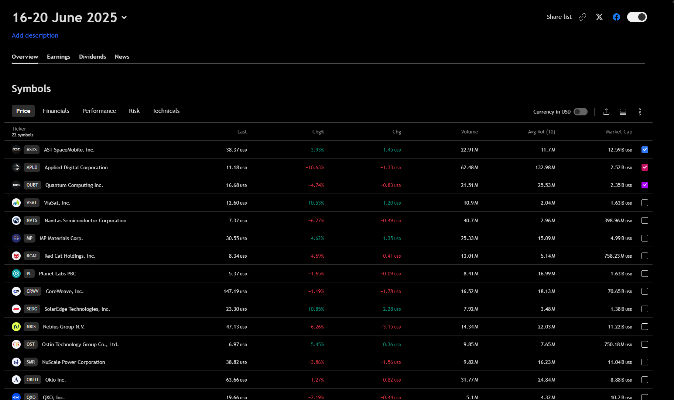This screenshot has height=400, width=674.
Task: Select the Price column set
Action: (x=23, y=111)
